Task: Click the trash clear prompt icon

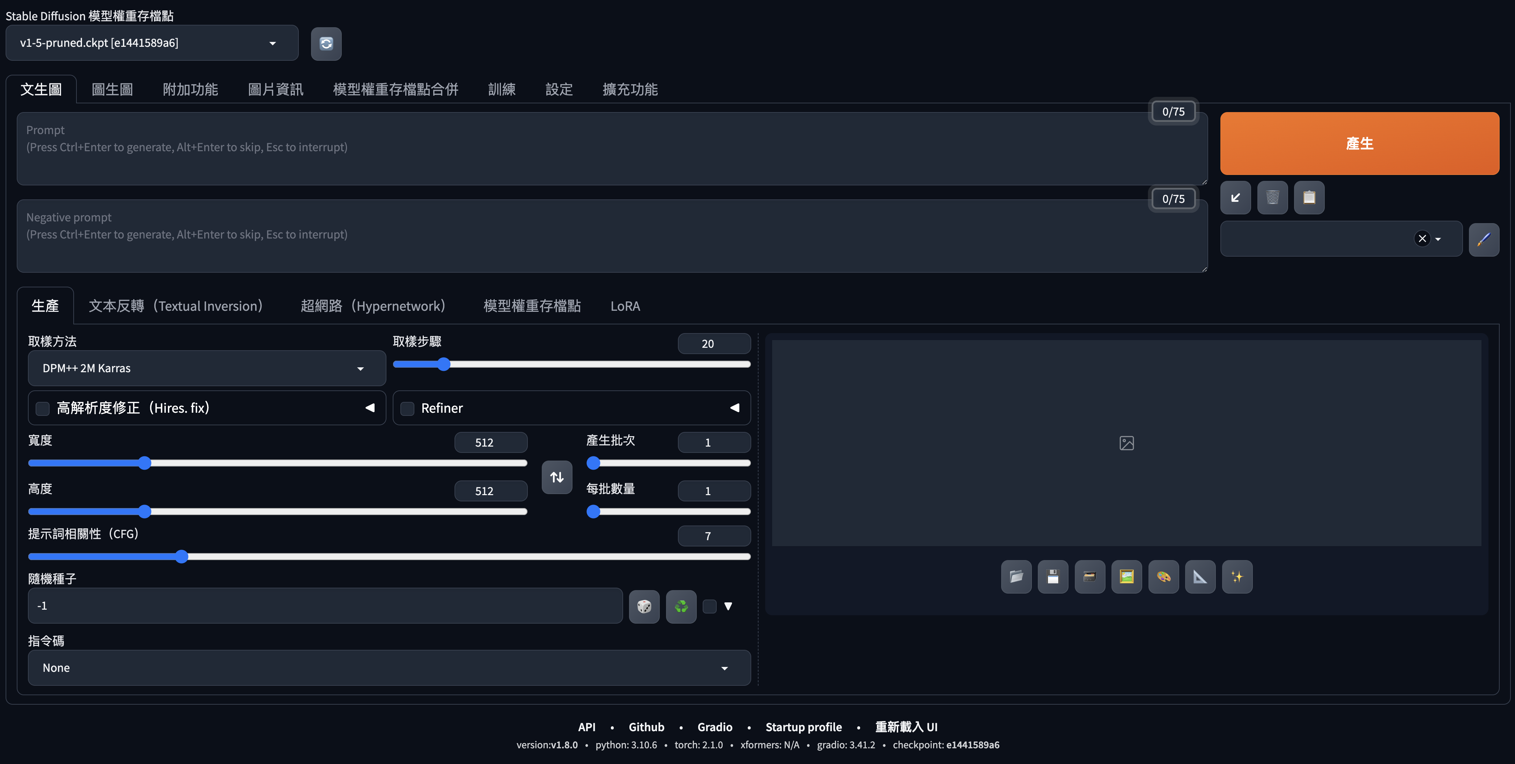Action: pos(1272,198)
